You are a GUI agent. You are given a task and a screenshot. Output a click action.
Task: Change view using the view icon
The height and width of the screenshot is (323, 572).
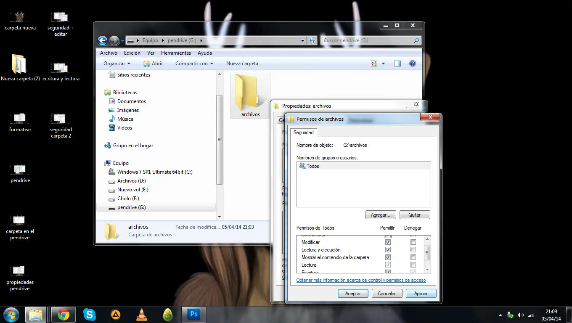pyautogui.click(x=374, y=64)
